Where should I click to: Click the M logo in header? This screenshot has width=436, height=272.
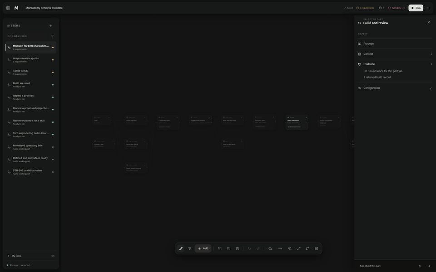point(16,8)
